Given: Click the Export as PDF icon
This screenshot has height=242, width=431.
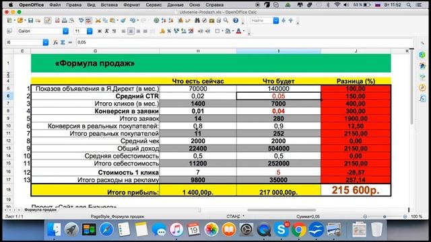Looking at the screenshot, I should (x=57, y=21).
